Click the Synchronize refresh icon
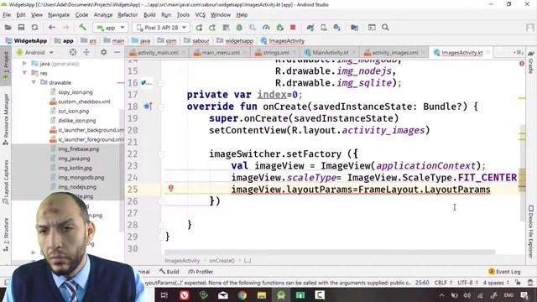The height and width of the screenshot is (302, 537). tap(34, 28)
